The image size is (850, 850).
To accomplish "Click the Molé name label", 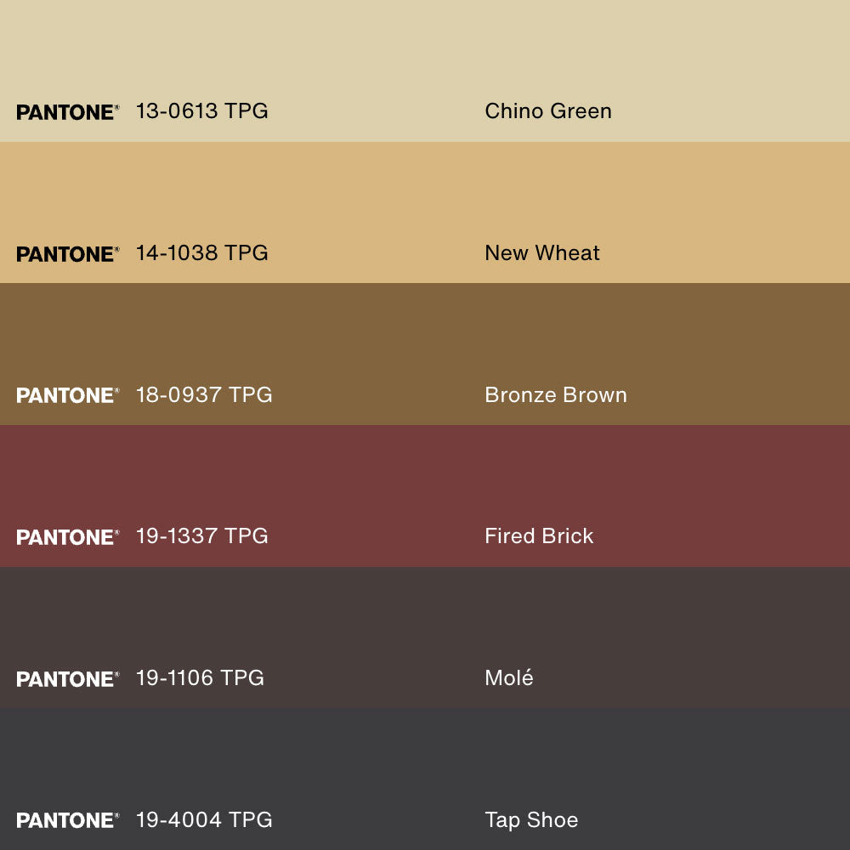I will (x=508, y=677).
